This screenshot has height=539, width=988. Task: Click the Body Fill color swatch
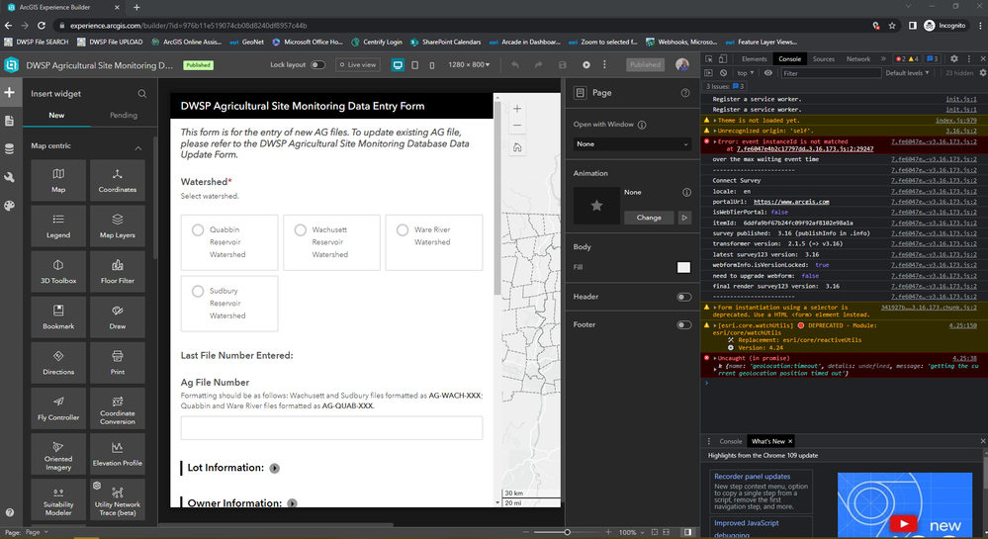(683, 267)
